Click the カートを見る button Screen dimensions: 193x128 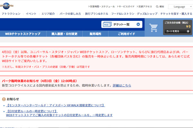(x=178, y=31)
